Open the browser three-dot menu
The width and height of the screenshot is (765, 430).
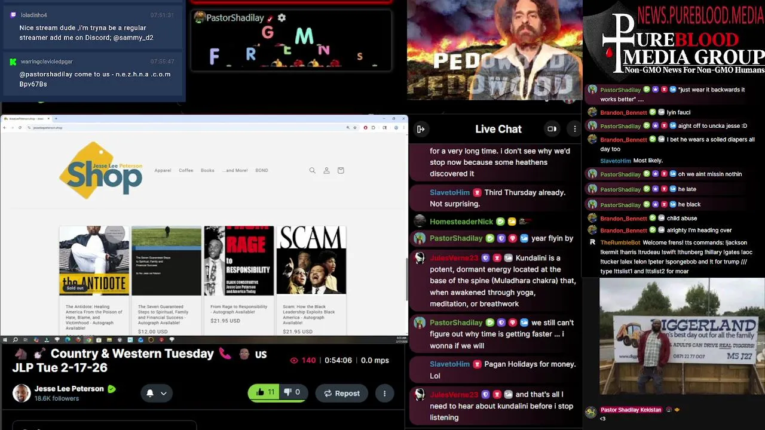coord(403,127)
